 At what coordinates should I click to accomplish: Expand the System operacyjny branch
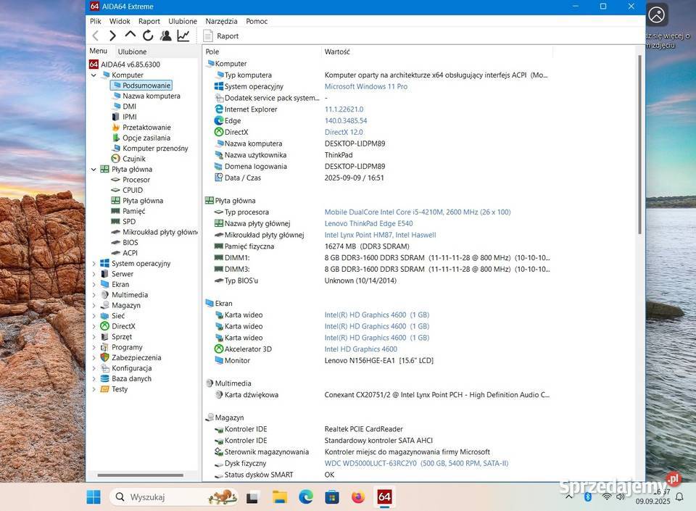[93, 263]
